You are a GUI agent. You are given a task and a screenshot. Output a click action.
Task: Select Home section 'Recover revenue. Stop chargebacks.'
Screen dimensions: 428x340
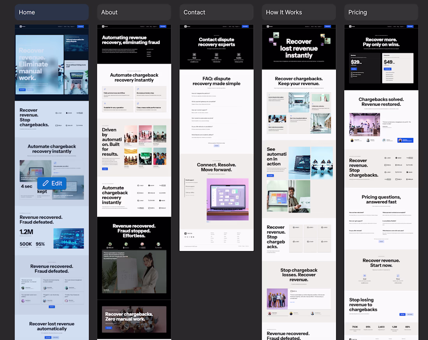52,119
